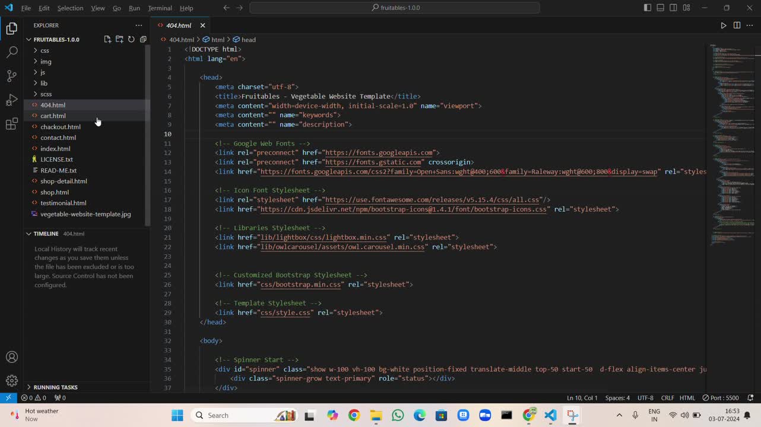Screen dimensions: 761x427
Task: Go back using navigation arrow
Action: [x=226, y=8]
